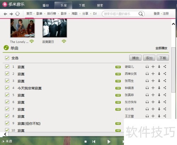The image size is (177, 145).
Task: Collapse list with the up chevron at top right
Action: (173, 24)
